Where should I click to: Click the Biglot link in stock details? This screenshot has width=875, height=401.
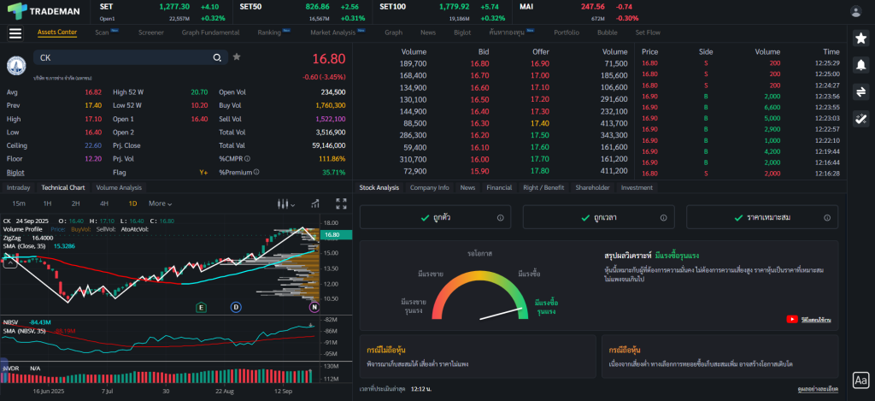click(15, 172)
